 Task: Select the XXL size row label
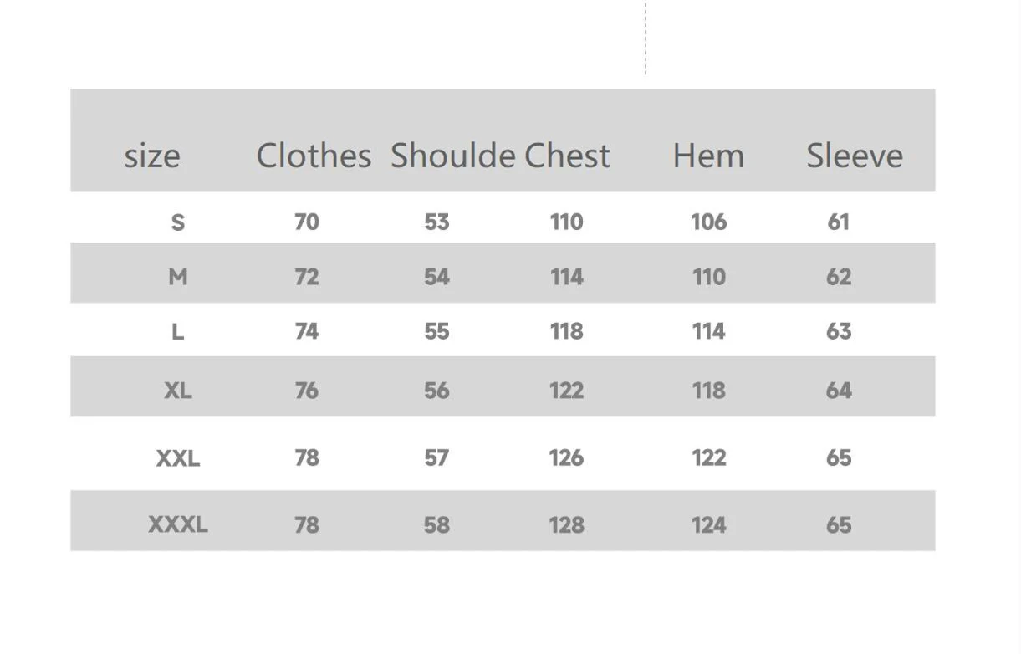click(x=177, y=458)
